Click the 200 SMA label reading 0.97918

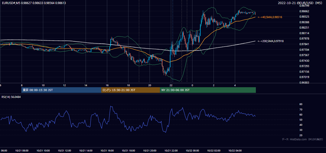tap(271, 41)
